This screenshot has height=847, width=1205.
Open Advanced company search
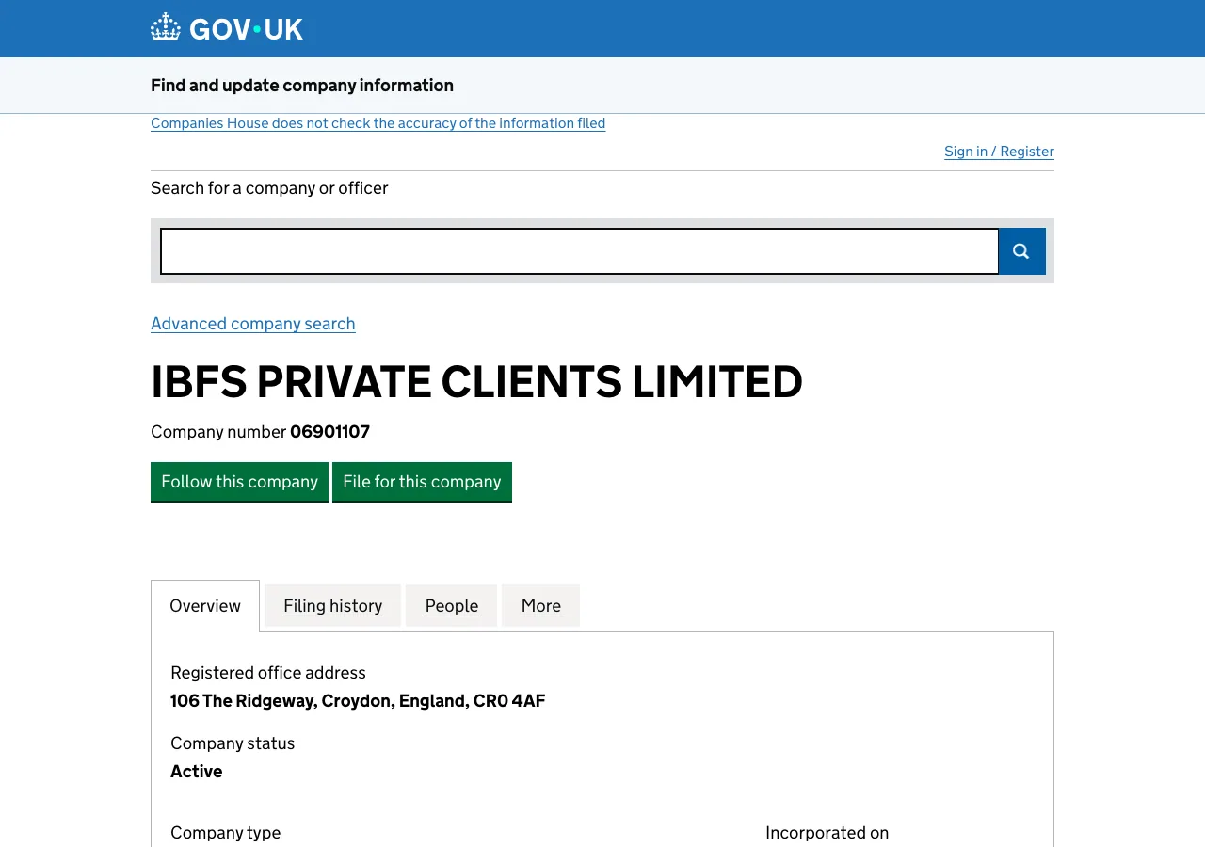pyautogui.click(x=253, y=324)
